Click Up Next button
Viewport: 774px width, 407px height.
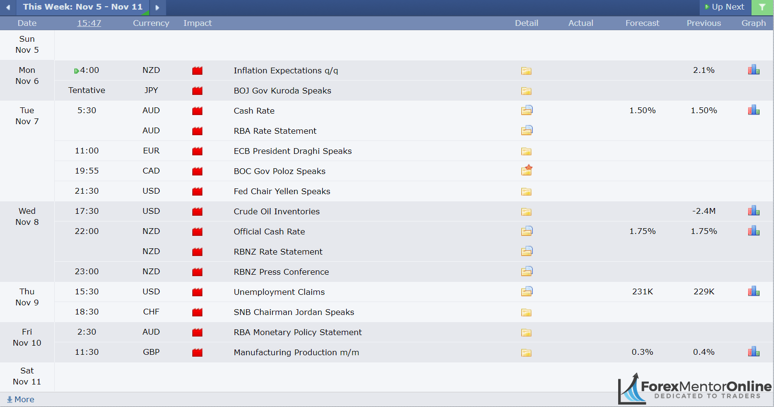pyautogui.click(x=725, y=7)
